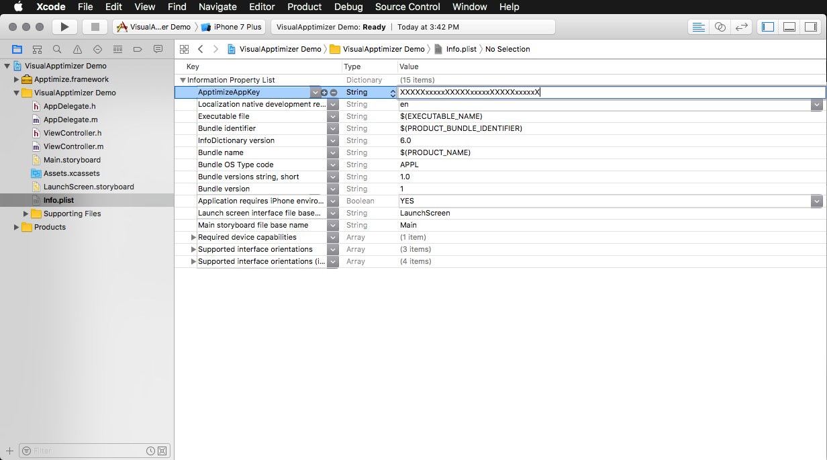Open the Test navigator
Screen dimensions: 827x460
(98, 49)
